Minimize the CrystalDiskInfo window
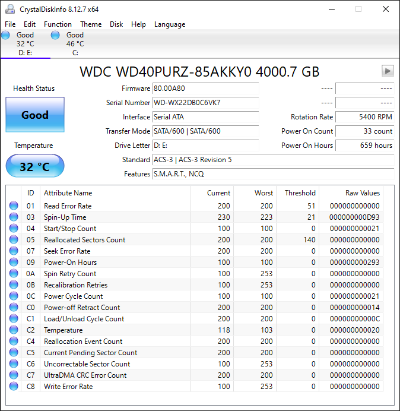The image size is (400, 411). click(x=332, y=9)
